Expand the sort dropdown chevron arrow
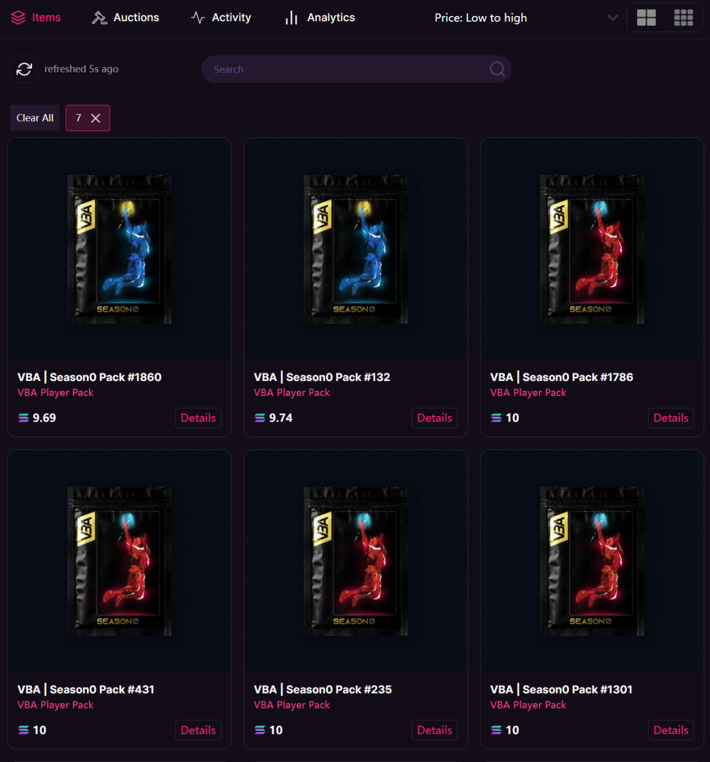710x762 pixels. 612,18
